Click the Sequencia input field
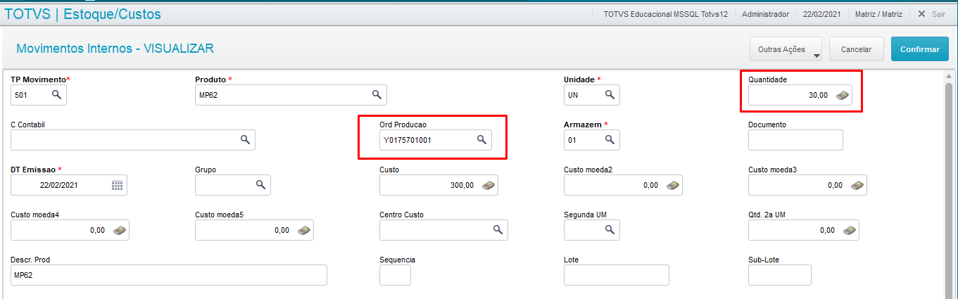The width and height of the screenshot is (958, 299). coord(395,275)
